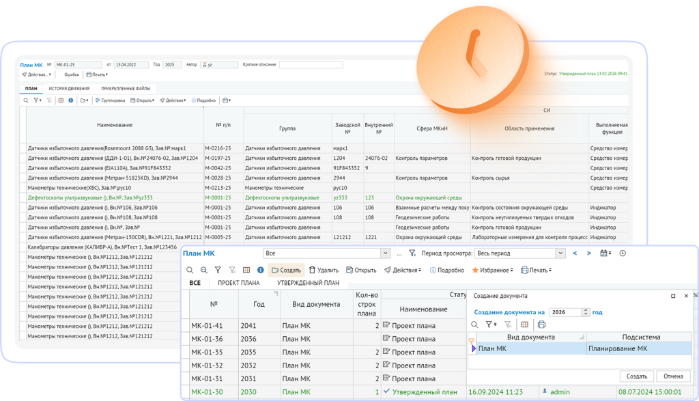
Task: Click the Год column header
Action: click(259, 304)
